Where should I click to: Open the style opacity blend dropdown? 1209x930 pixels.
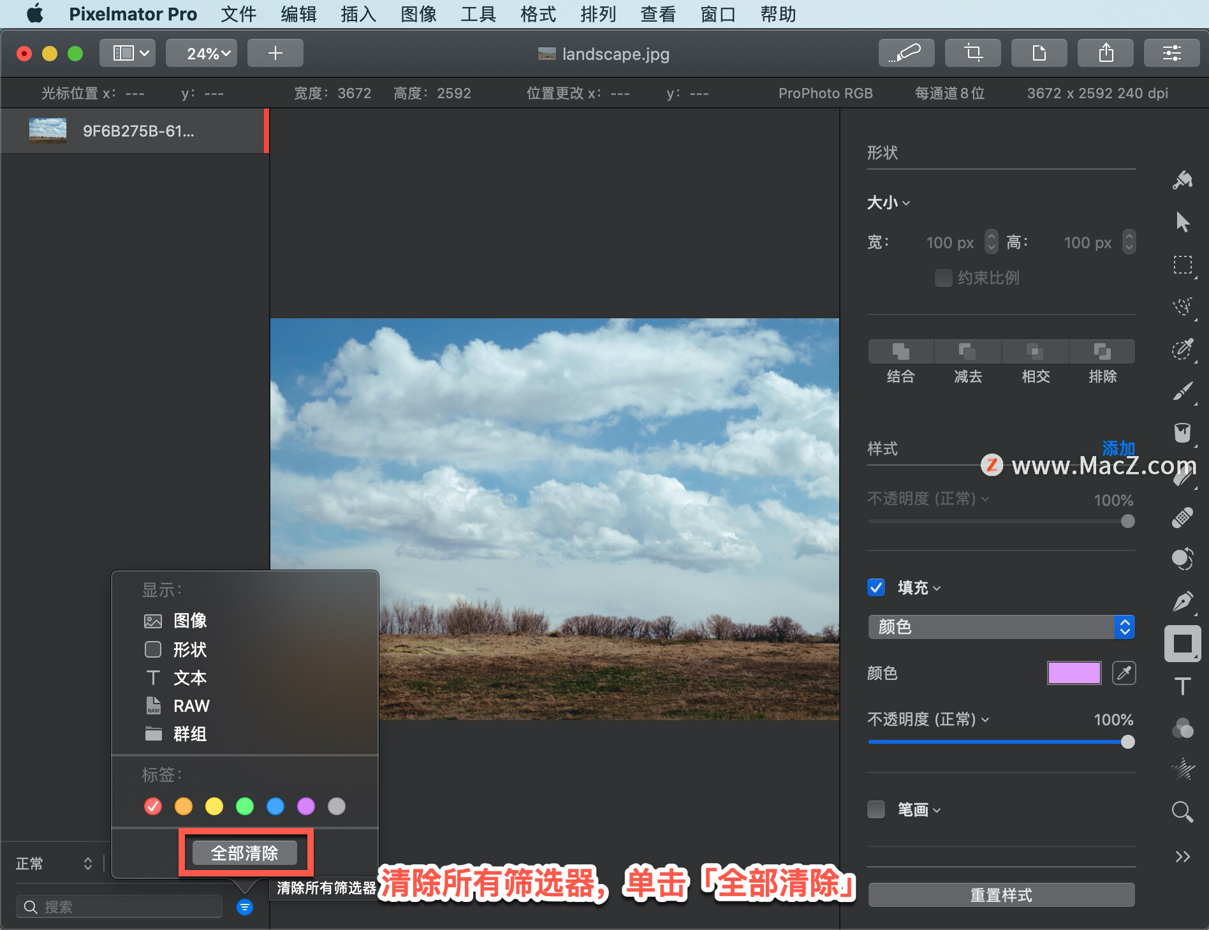pos(928,499)
